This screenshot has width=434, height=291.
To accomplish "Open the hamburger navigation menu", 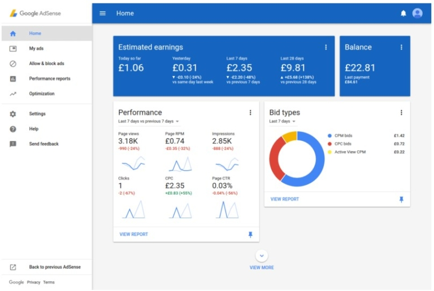I will pyautogui.click(x=103, y=14).
